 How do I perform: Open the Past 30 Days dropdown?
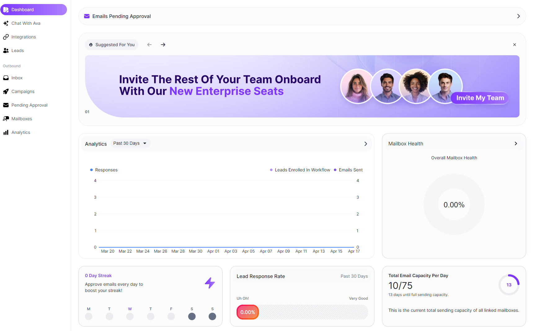(x=130, y=143)
